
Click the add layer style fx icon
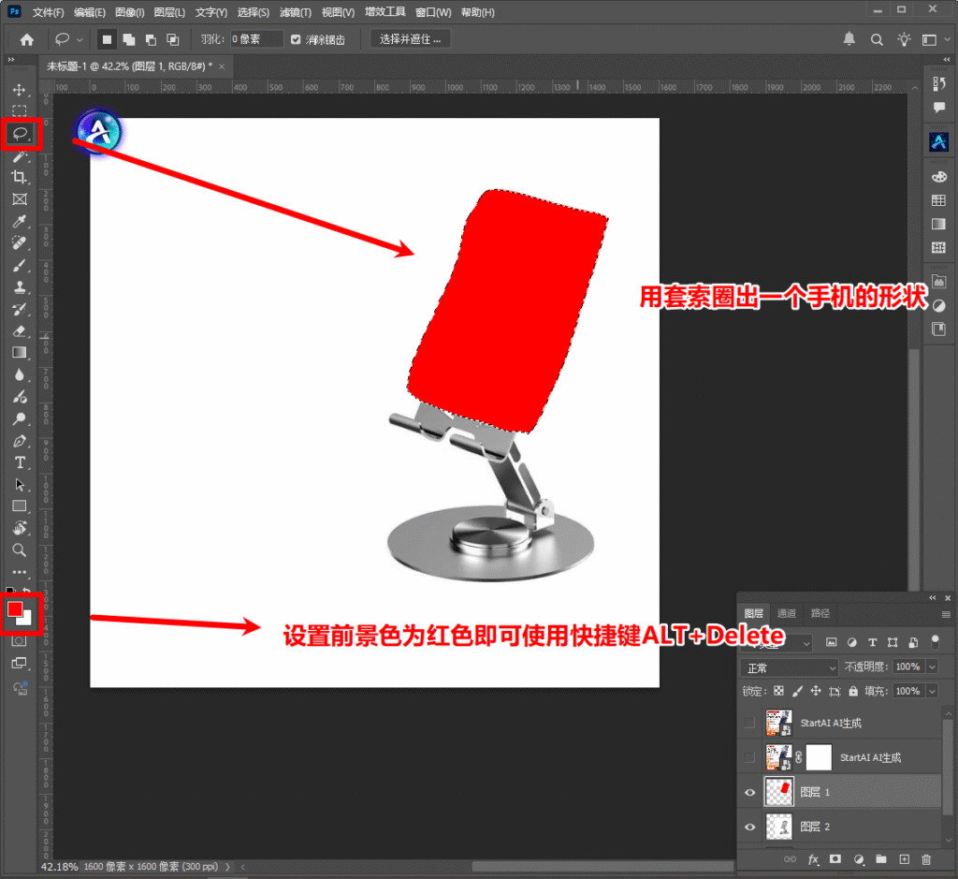tap(813, 859)
